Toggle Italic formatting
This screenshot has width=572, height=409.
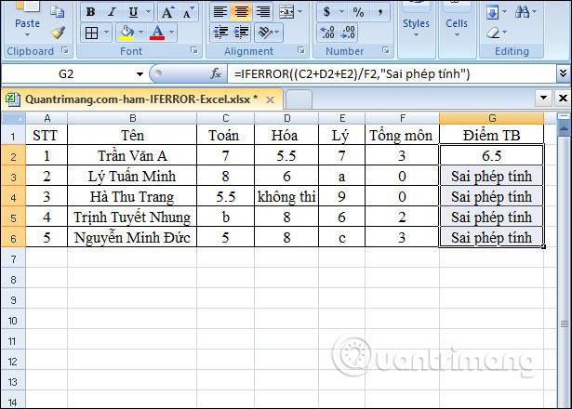[x=113, y=12]
